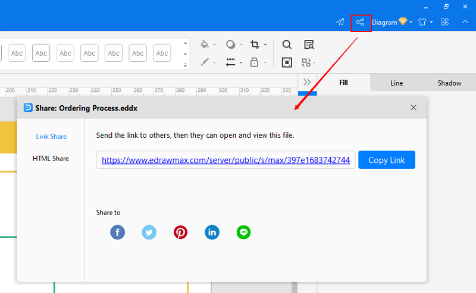
Task: Click the Copy Link button
Action: [x=387, y=160]
